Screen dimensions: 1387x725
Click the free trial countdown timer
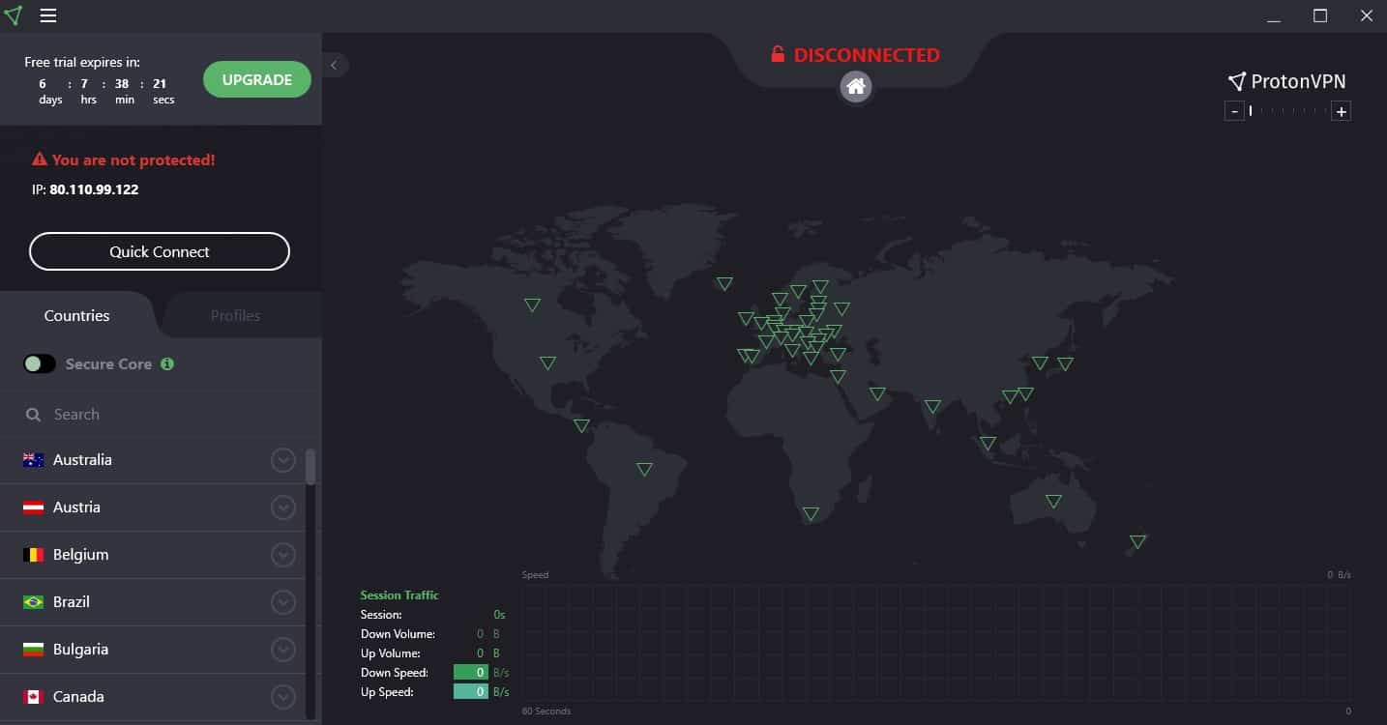tap(105, 91)
